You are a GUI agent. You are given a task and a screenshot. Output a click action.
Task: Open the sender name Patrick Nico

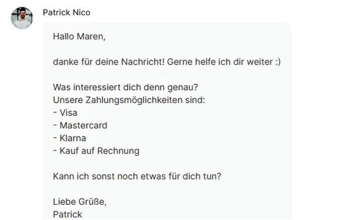[x=67, y=13]
